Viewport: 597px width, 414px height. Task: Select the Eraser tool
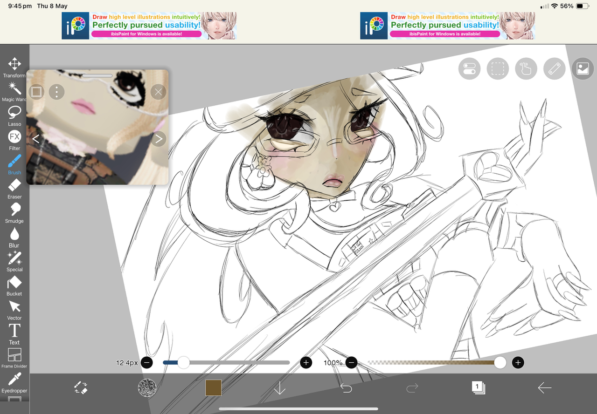point(14,189)
